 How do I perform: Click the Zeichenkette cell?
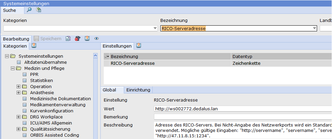pyautogui.click(x=281, y=63)
